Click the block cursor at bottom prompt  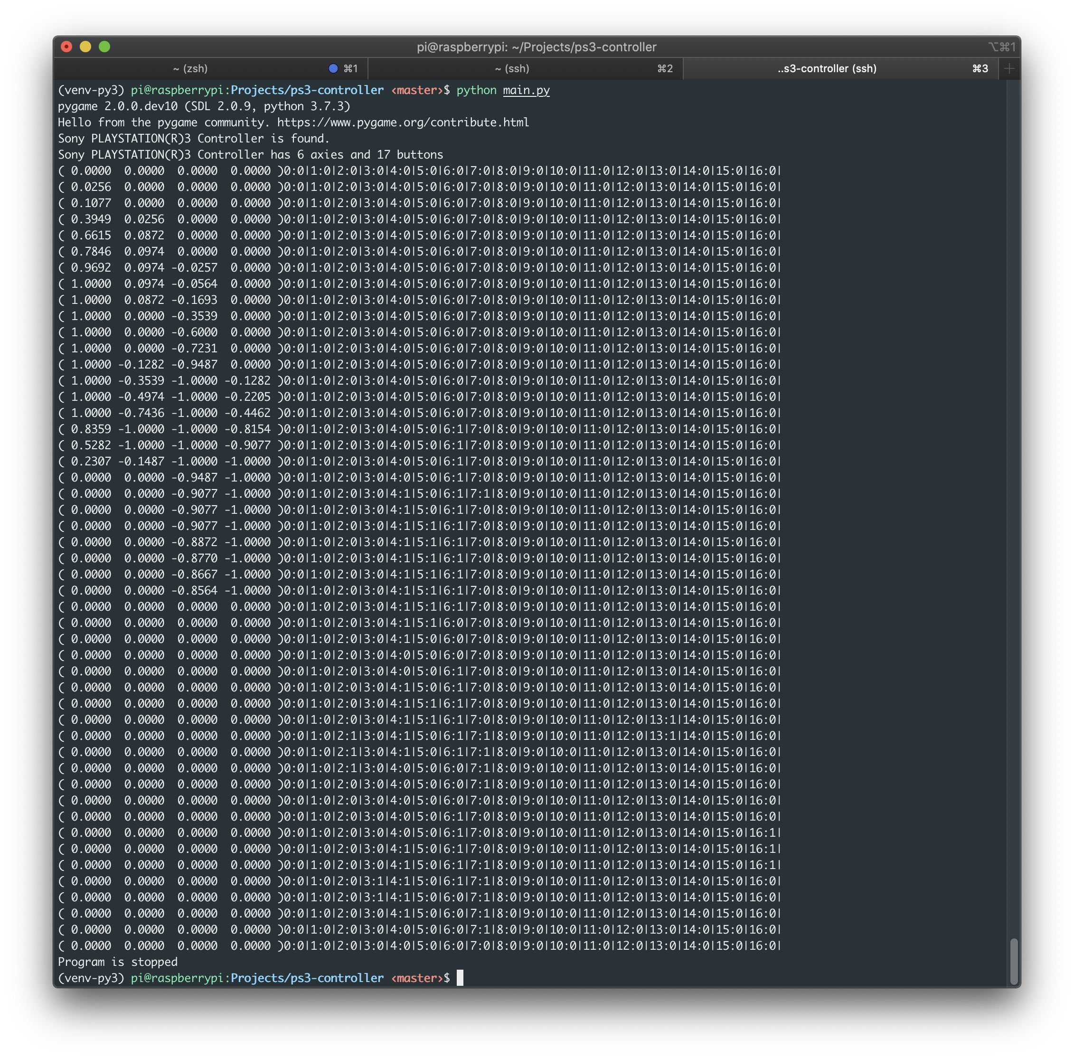tap(460, 977)
